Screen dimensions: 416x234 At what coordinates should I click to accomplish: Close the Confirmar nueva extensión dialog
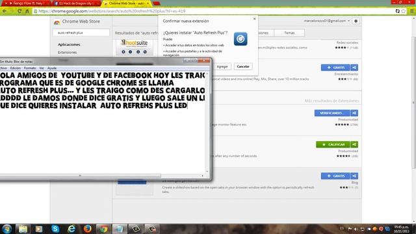(254, 19)
